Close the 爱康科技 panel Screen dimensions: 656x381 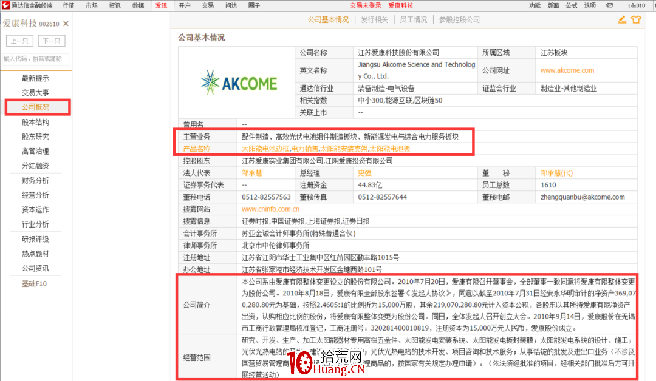pyautogui.click(x=66, y=24)
